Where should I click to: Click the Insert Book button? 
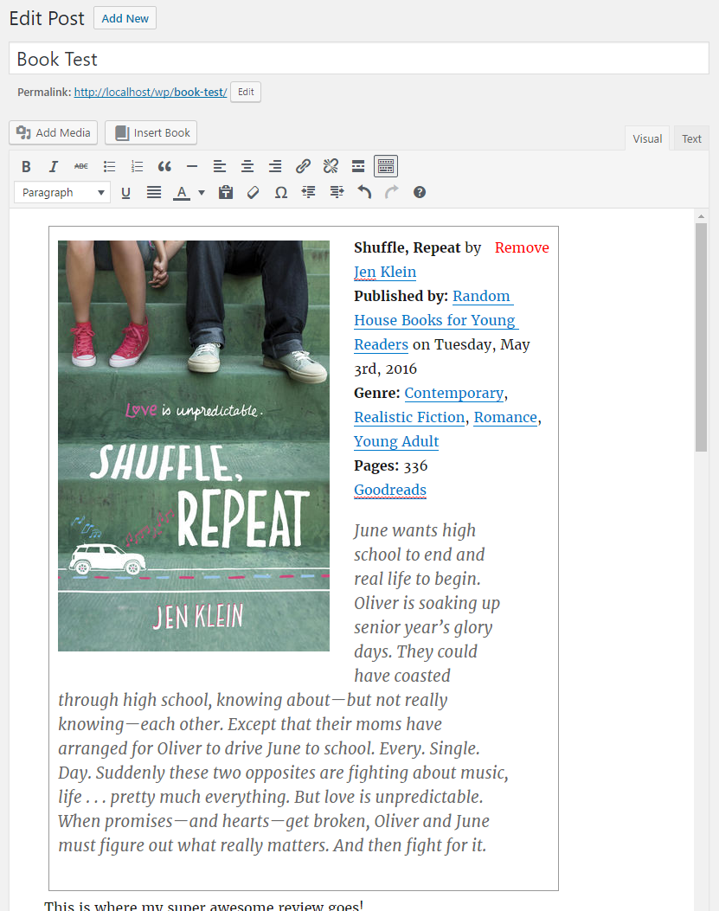click(x=151, y=132)
